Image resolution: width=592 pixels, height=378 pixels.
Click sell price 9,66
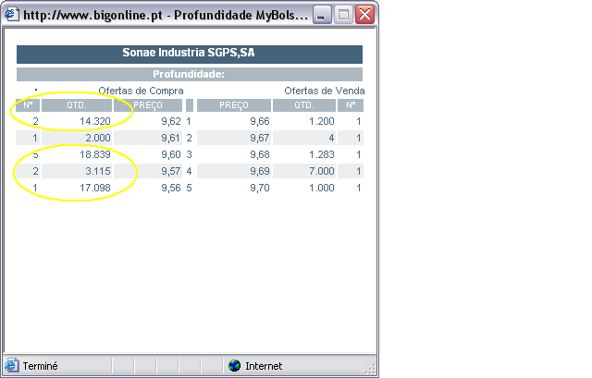coord(260,121)
